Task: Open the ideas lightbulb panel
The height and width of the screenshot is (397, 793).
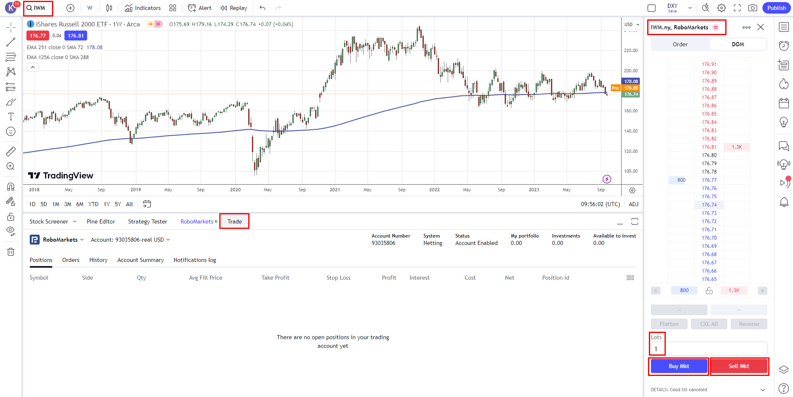Action: pyautogui.click(x=784, y=122)
